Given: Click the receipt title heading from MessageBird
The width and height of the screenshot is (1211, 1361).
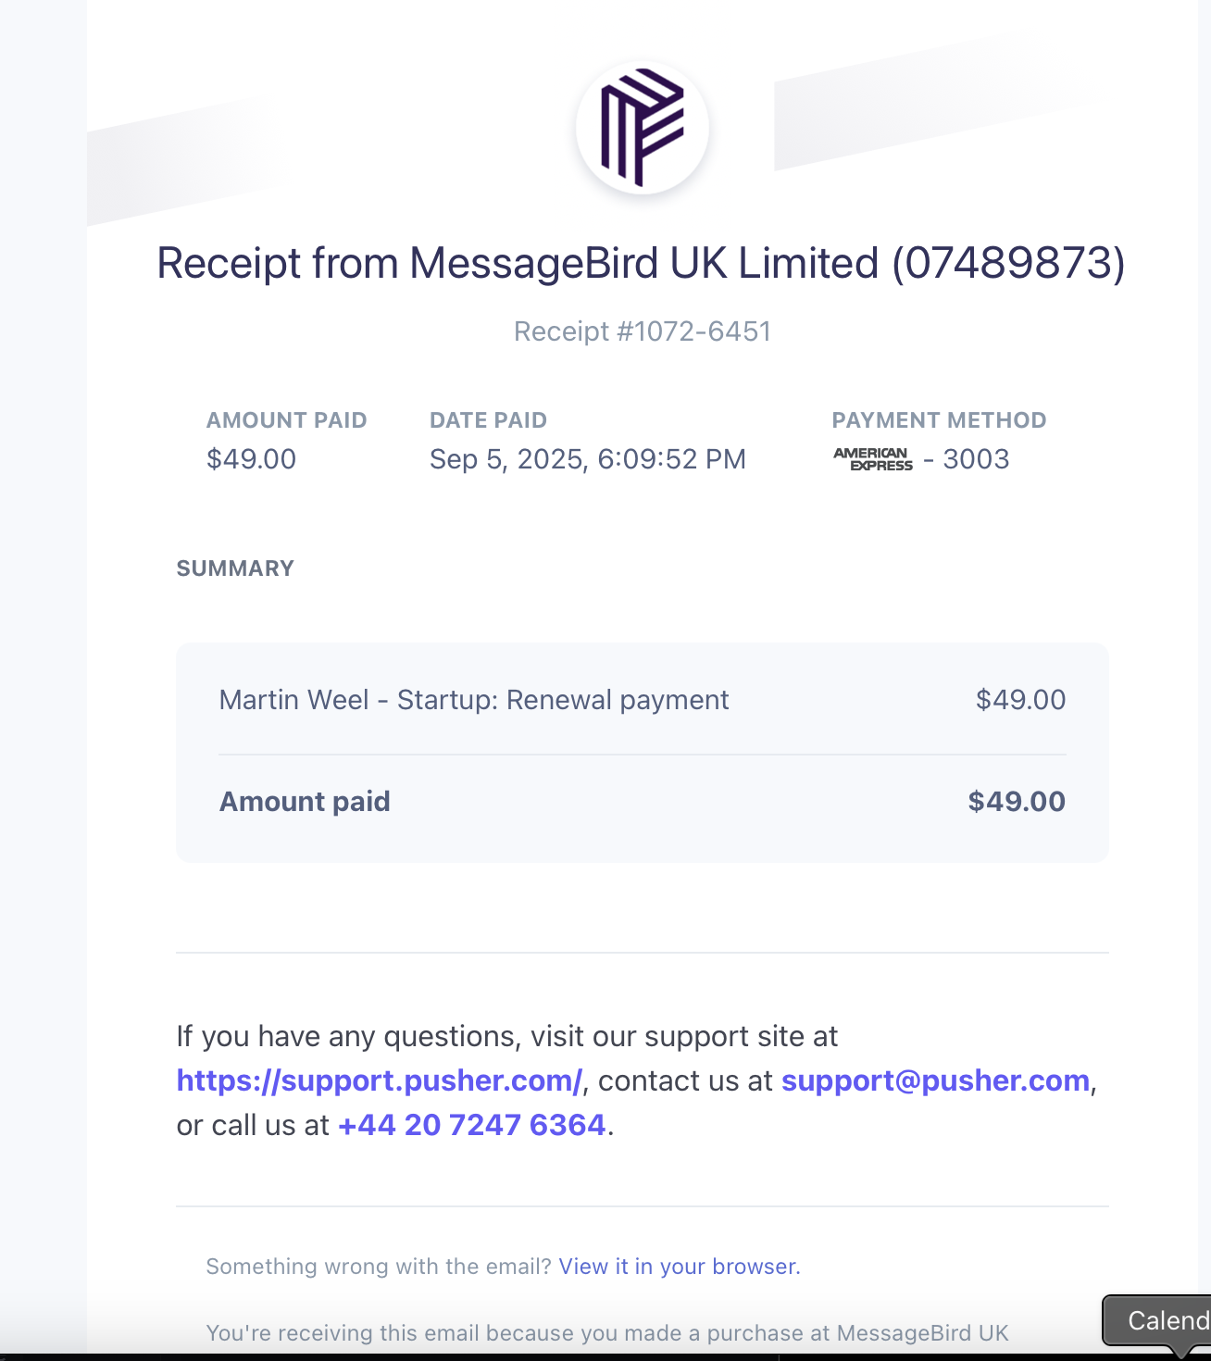Looking at the screenshot, I should click(641, 263).
